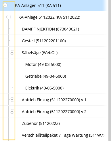Viewport: 111px width, 141px height.
Task: Click the vertical scrollbar of tree
Action: [x=110, y=70]
